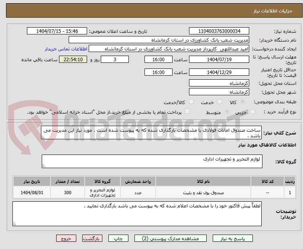Screen dimensions: 303x249
Task: Click the remaining time 22:54:10 field
Action: point(73,59)
